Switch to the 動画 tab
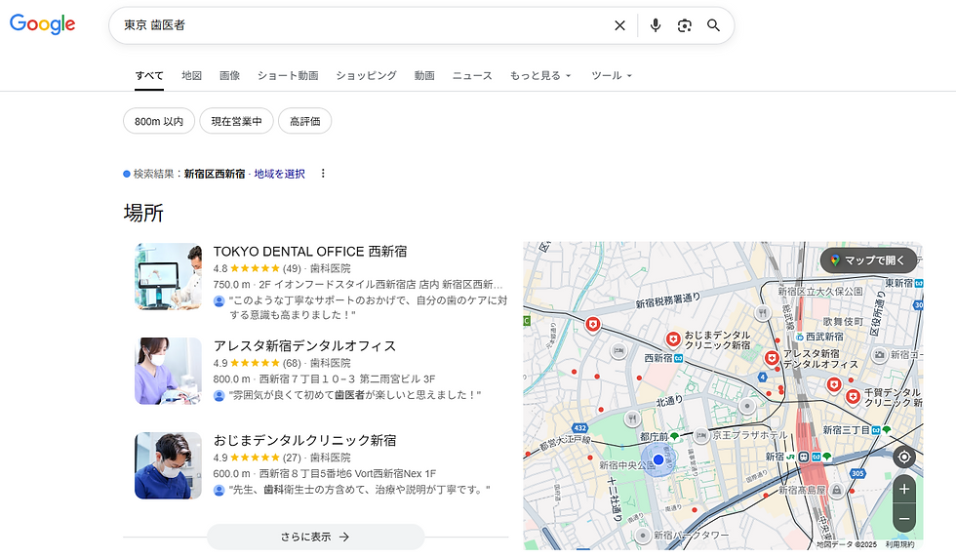The width and height of the screenshot is (956, 558). [x=424, y=76]
